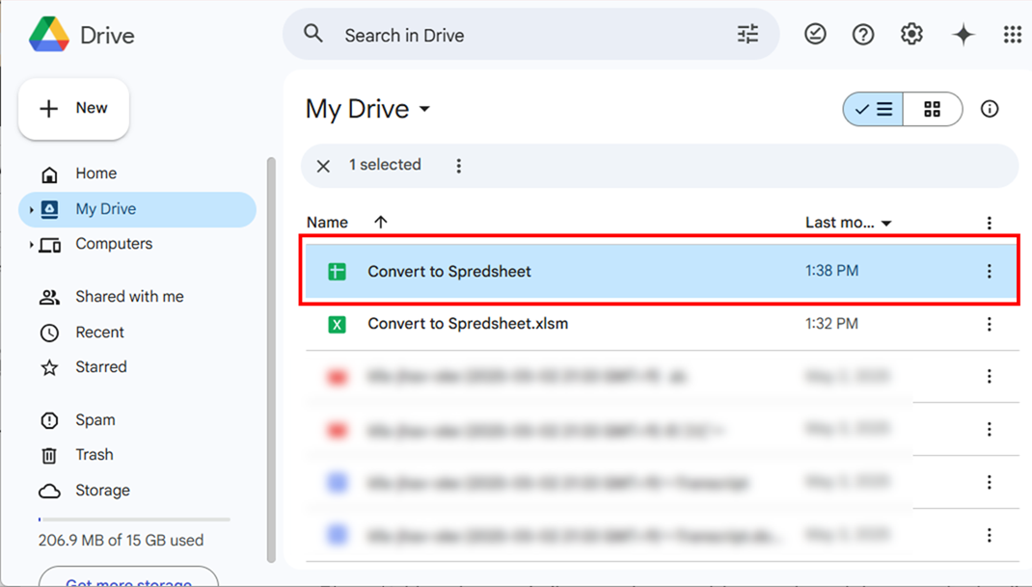
Task: Open the Gemini sparkle icon
Action: [963, 35]
